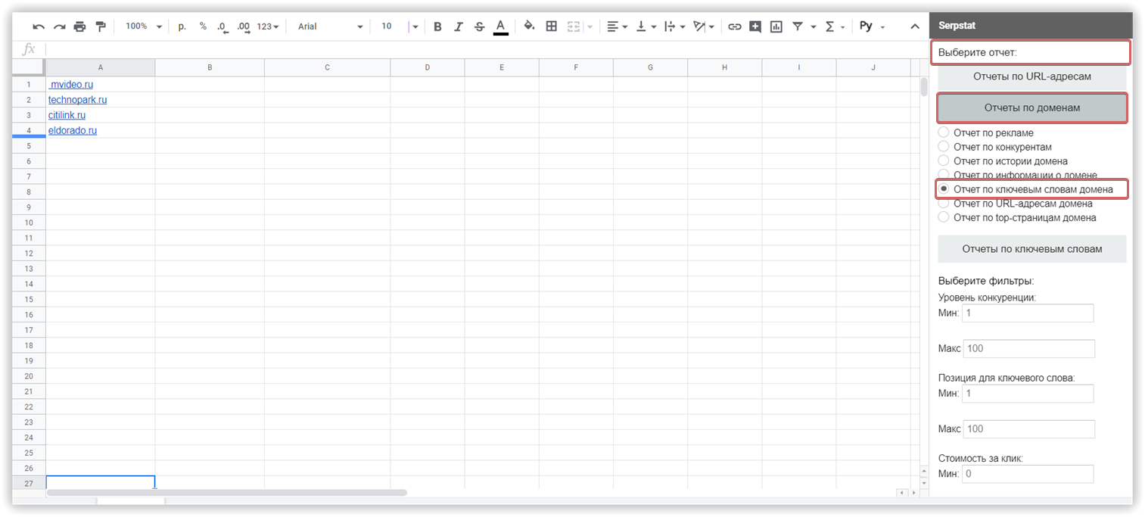Select the Отчет по URL-адресам домена radio
Image resolution: width=1145 pixels, height=517 pixels.
944,203
